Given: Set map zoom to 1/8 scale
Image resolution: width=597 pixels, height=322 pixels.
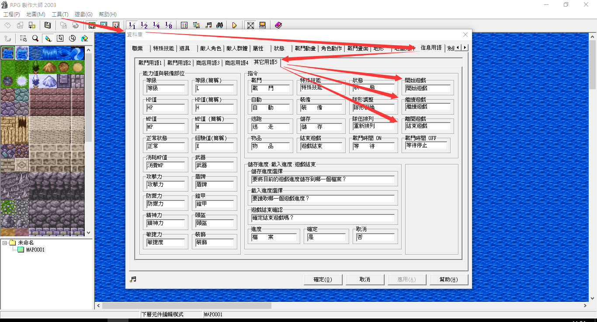Looking at the screenshot, I should (169, 25).
